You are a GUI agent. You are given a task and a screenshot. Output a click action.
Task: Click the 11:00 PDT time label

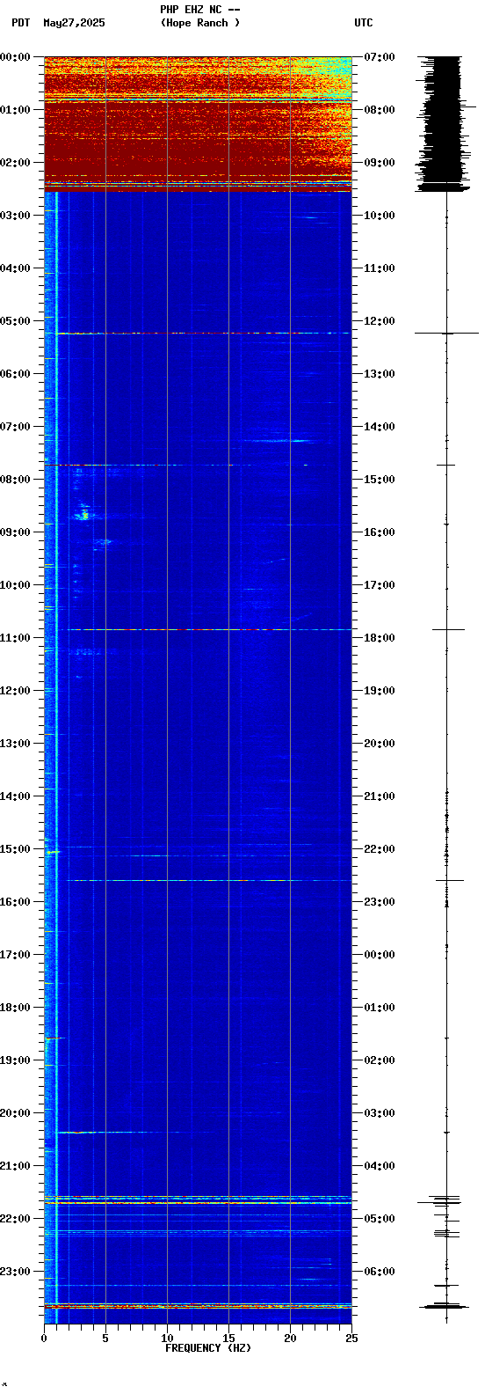[15, 638]
